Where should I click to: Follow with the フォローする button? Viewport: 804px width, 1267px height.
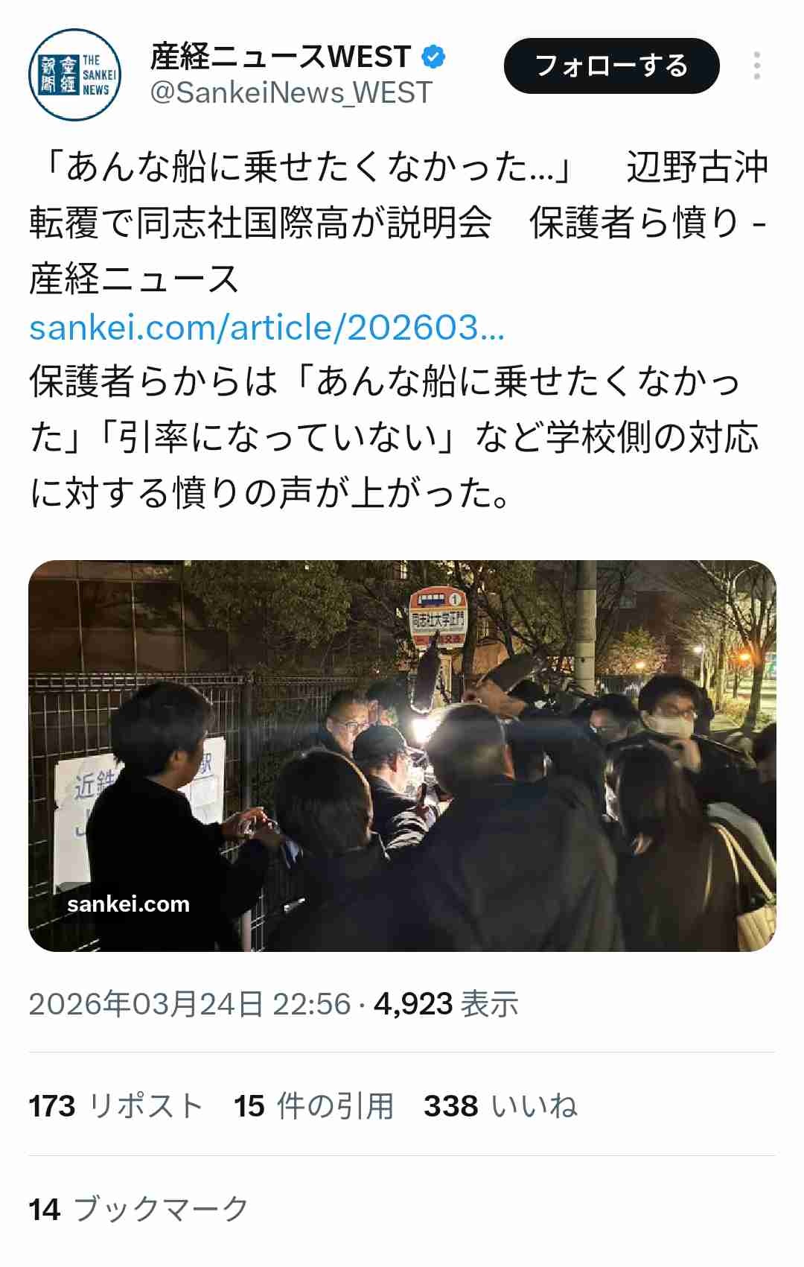pos(612,66)
